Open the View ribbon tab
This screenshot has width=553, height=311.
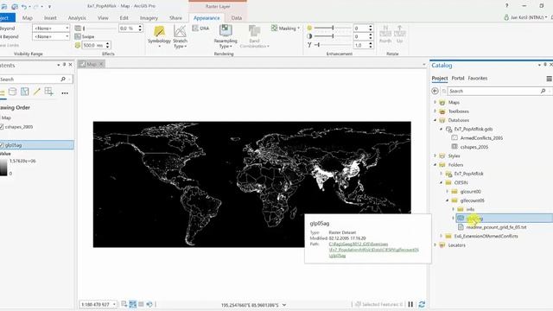coord(103,17)
